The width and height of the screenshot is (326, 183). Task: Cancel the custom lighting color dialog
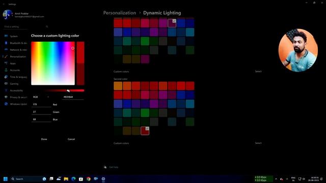[x=71, y=139]
